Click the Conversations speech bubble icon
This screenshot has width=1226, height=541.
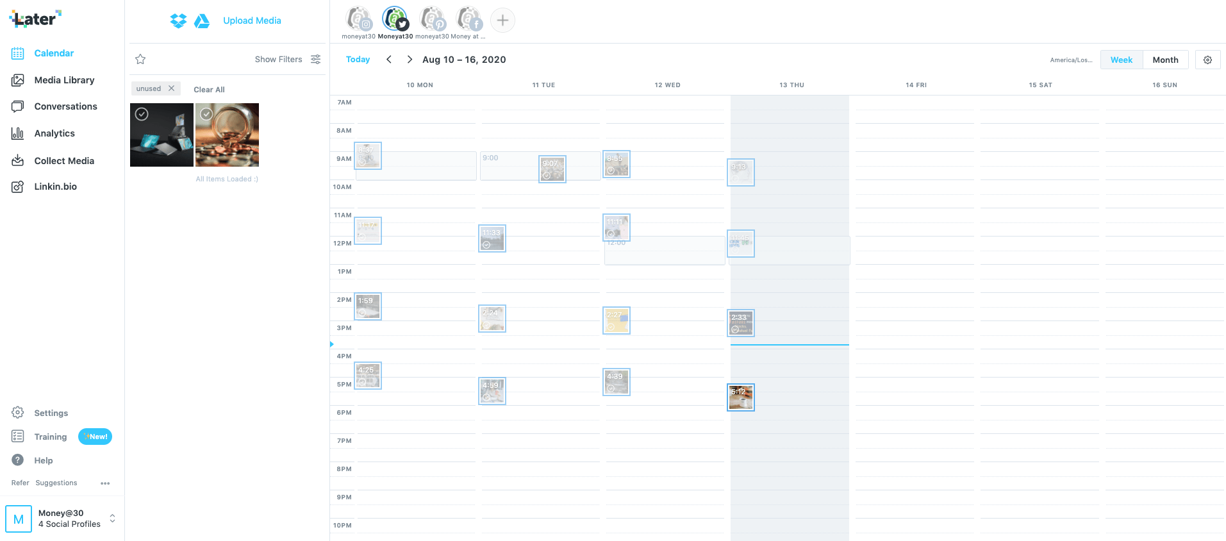(18, 106)
